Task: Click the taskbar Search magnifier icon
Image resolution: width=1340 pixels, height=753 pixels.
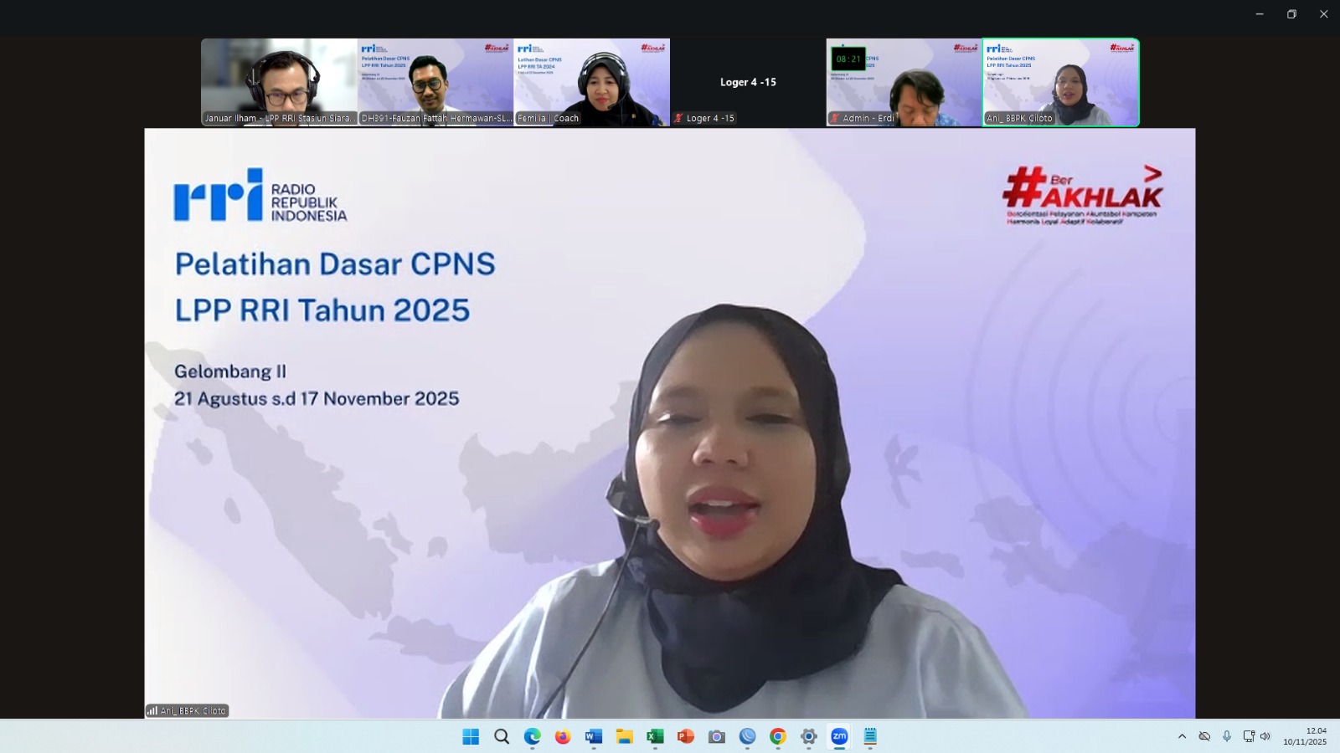Action: (x=502, y=736)
